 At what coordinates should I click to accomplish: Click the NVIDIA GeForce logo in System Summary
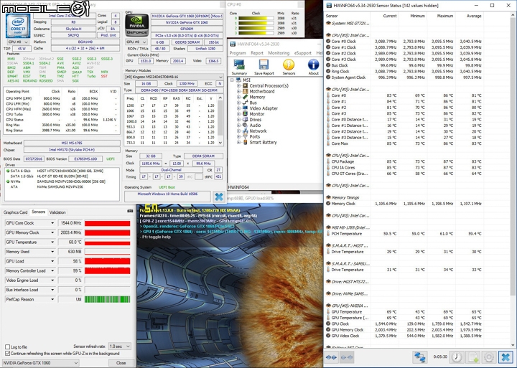[136, 25]
